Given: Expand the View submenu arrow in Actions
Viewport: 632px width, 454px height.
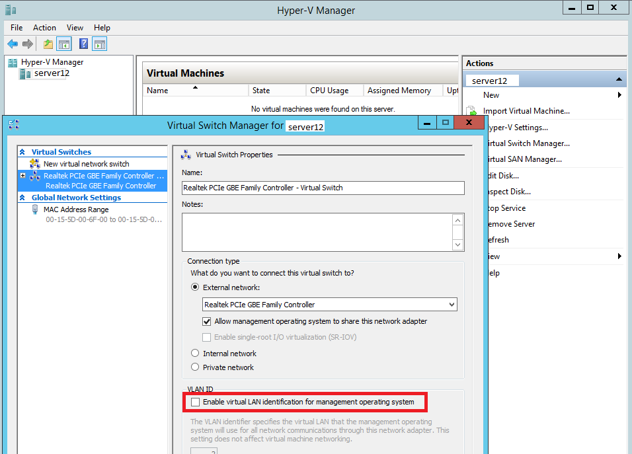Looking at the screenshot, I should coord(619,256).
